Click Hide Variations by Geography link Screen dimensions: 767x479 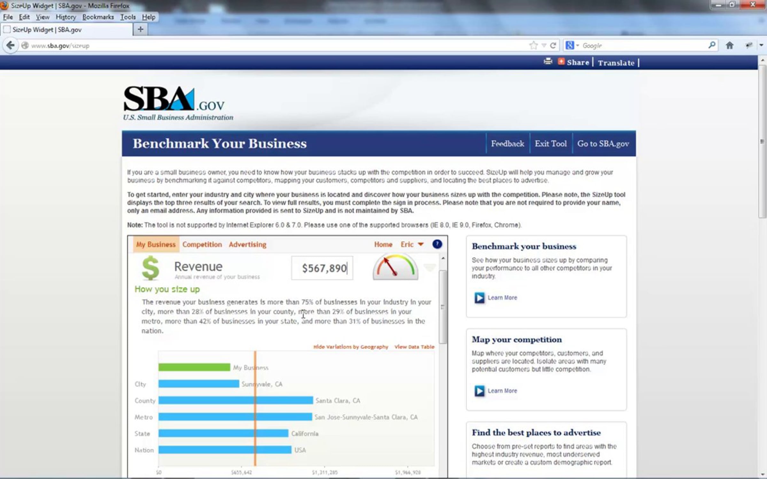coord(351,347)
